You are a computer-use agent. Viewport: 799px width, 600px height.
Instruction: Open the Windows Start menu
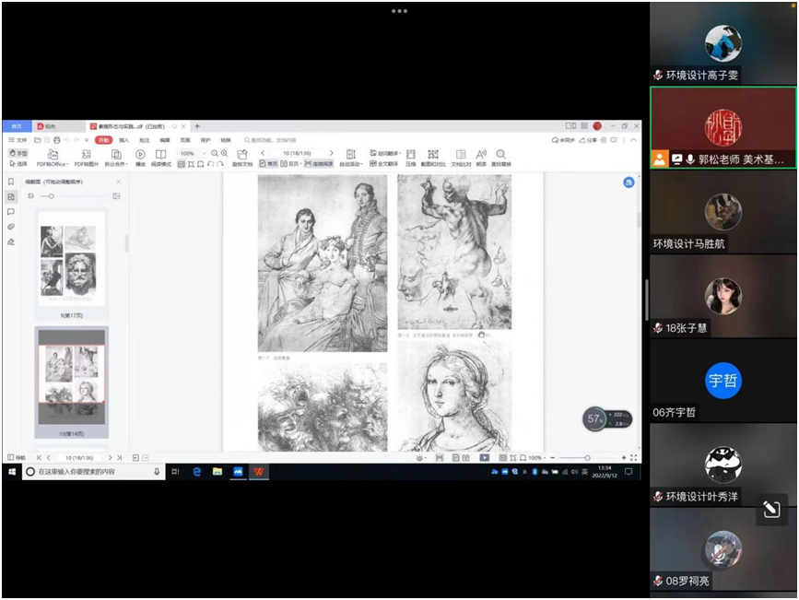pos(12,472)
